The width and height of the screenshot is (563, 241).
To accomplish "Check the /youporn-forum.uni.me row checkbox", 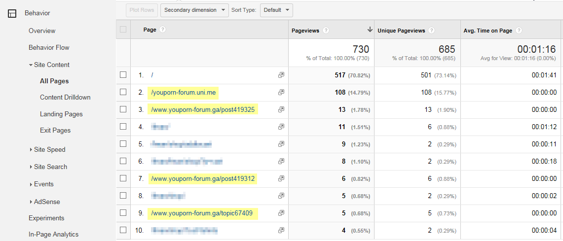I will (123, 92).
